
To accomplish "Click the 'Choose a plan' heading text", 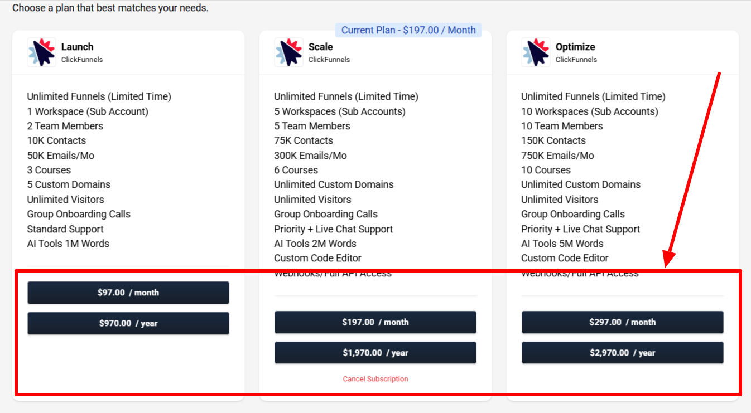I will coord(110,8).
